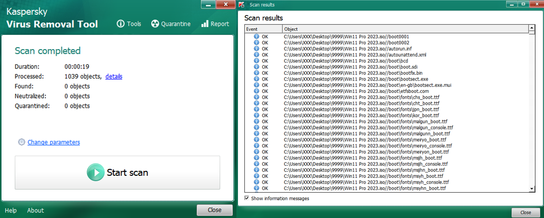Select the msyh_boot.ttf object path
The height and width of the screenshot is (218, 544).
click(x=364, y=176)
